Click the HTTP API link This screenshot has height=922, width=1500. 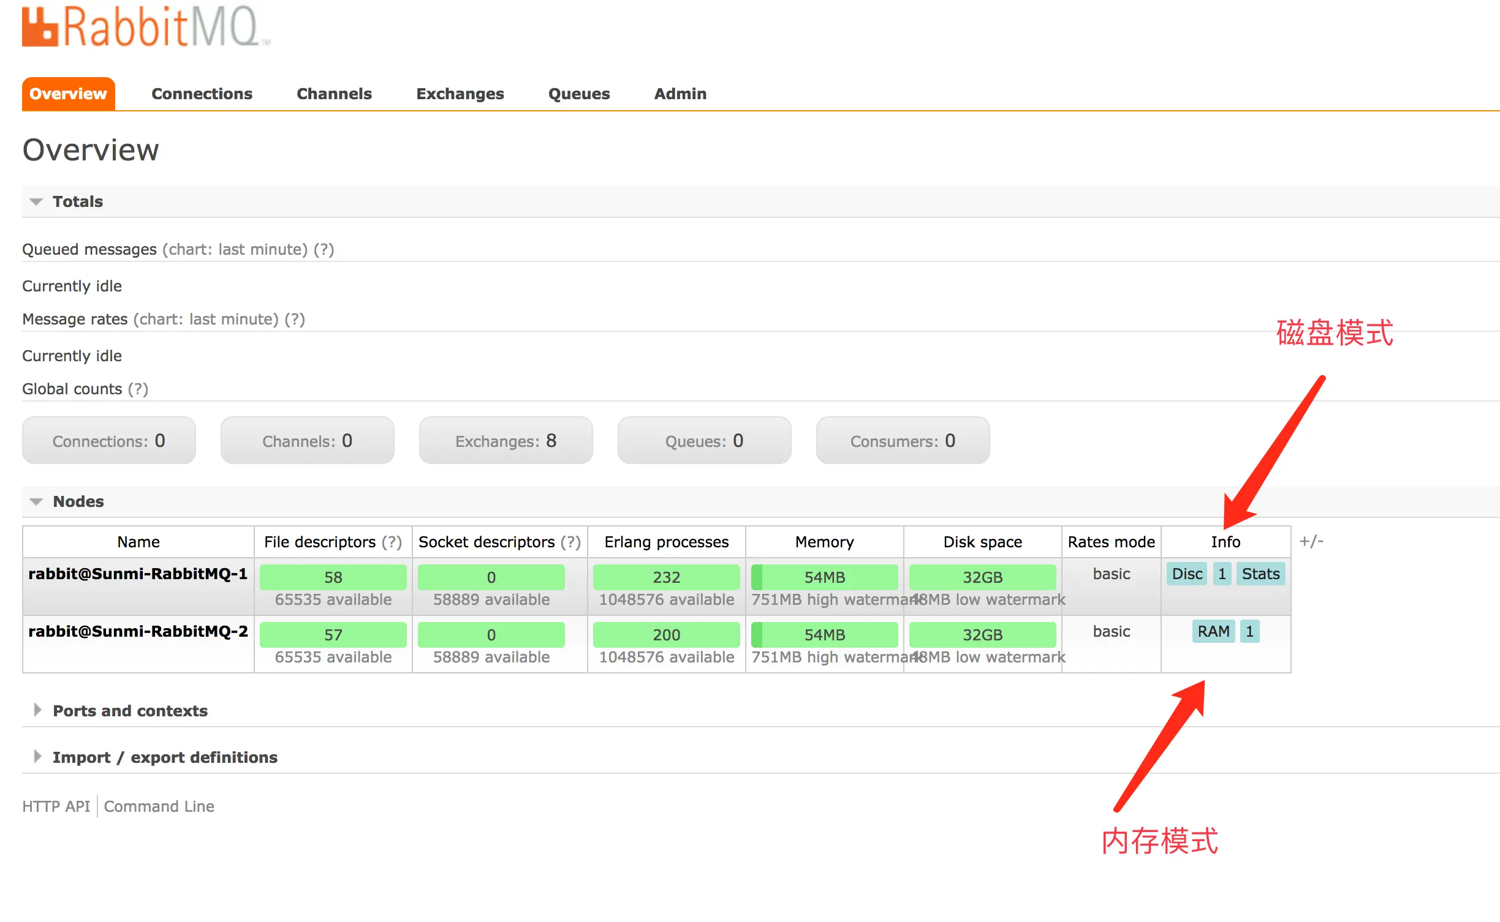click(x=56, y=806)
